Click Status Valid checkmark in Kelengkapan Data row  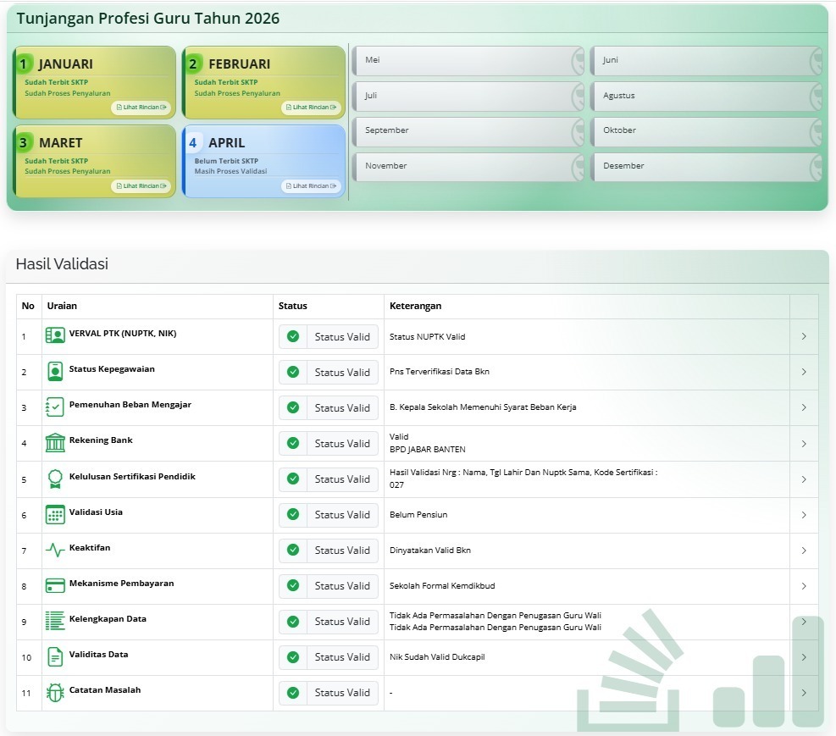(x=293, y=621)
